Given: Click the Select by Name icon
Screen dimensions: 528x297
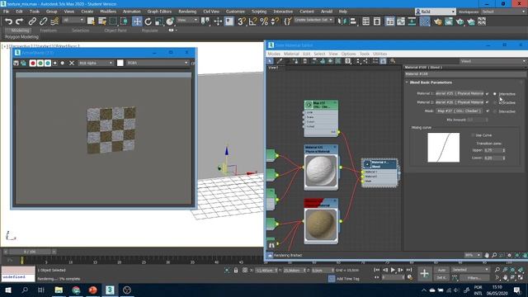Looking at the screenshot, I should coord(102,21).
